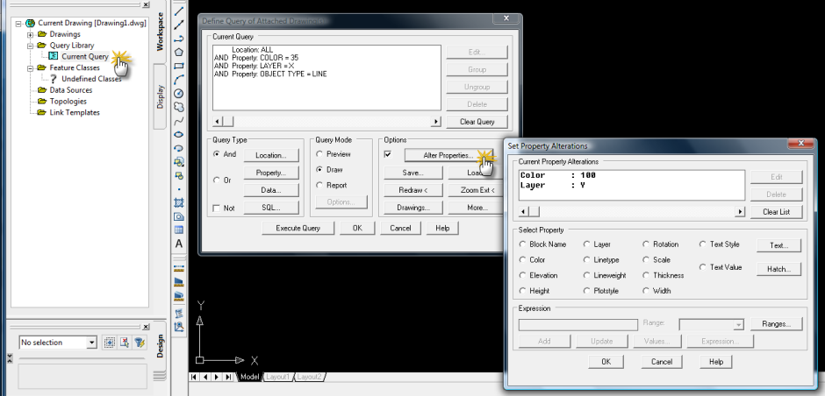Click right arrow of Property Alterations scrollbar
825x396 pixels.
[x=740, y=212]
